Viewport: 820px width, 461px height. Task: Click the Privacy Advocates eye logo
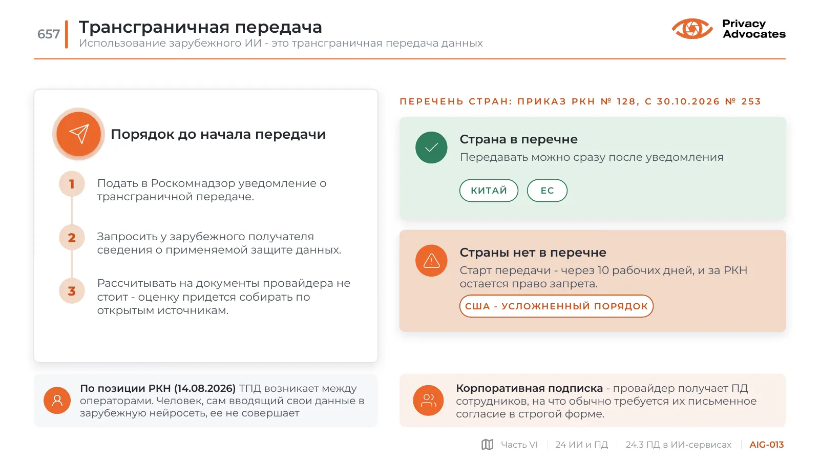692,29
